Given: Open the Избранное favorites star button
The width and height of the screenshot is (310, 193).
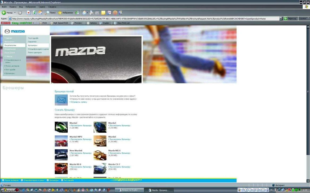Looking at the screenshot, I should tap(66, 13).
